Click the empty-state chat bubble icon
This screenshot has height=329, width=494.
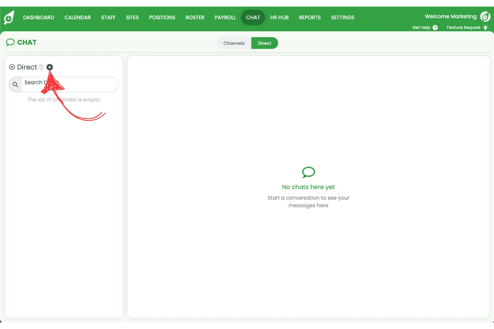(x=308, y=172)
